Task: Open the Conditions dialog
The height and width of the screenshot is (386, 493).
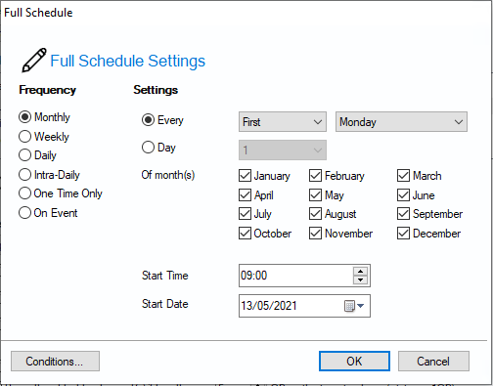Action: [55, 362]
